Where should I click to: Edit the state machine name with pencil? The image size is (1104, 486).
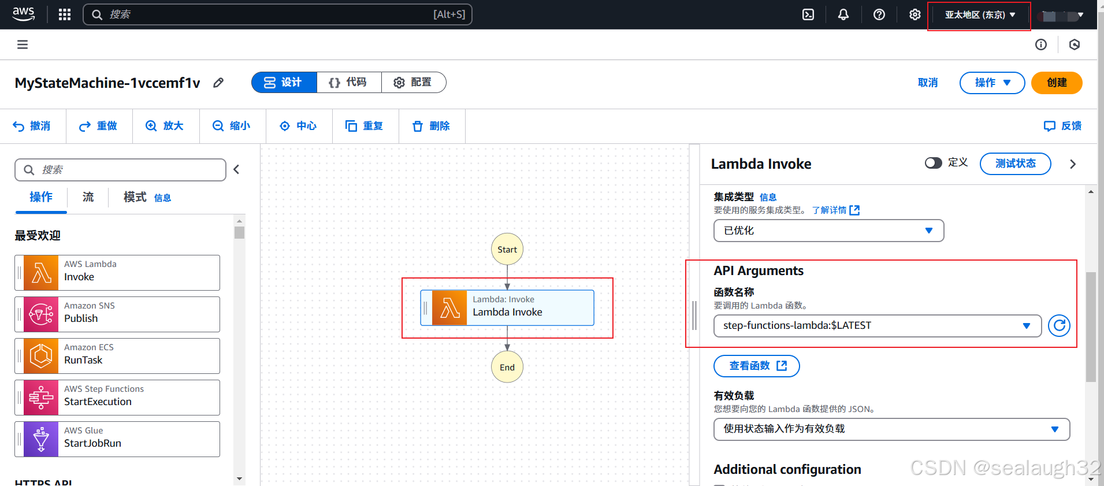[x=218, y=83]
